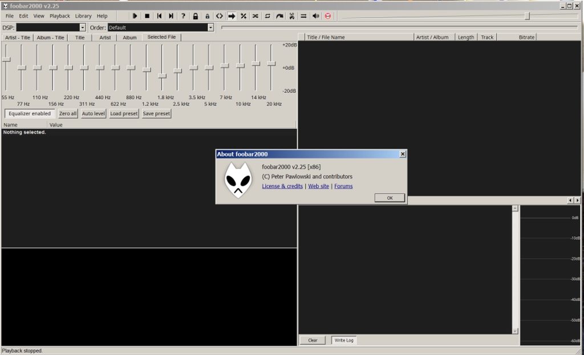Skip to next track icon
This screenshot has height=355, width=584.
coord(171,16)
